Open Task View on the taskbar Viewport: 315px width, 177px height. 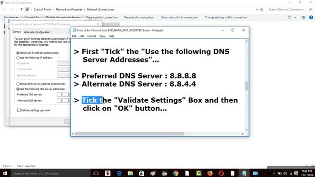pos(96,173)
